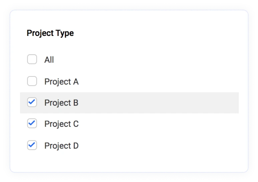
Task: Check the All checkbox
Action: (32, 59)
